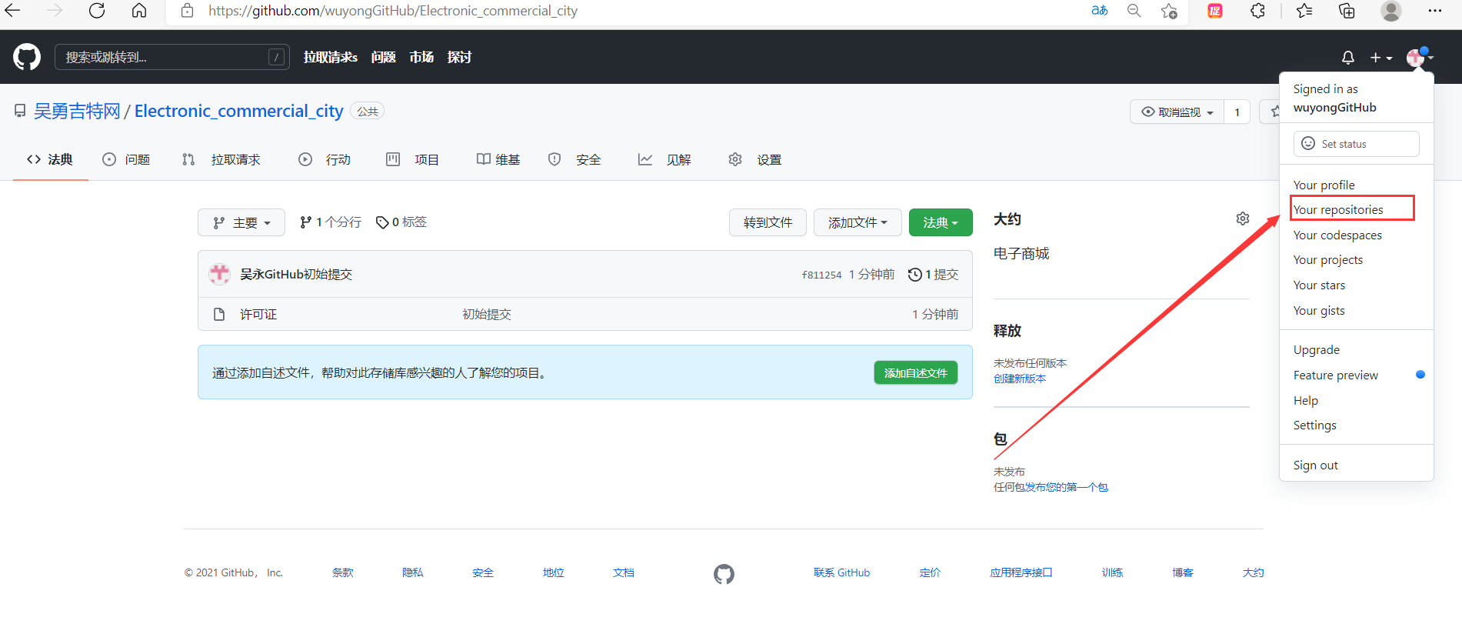Open the 发布您的第一个包 link
This screenshot has width=1462, height=634.
[x=1066, y=487]
